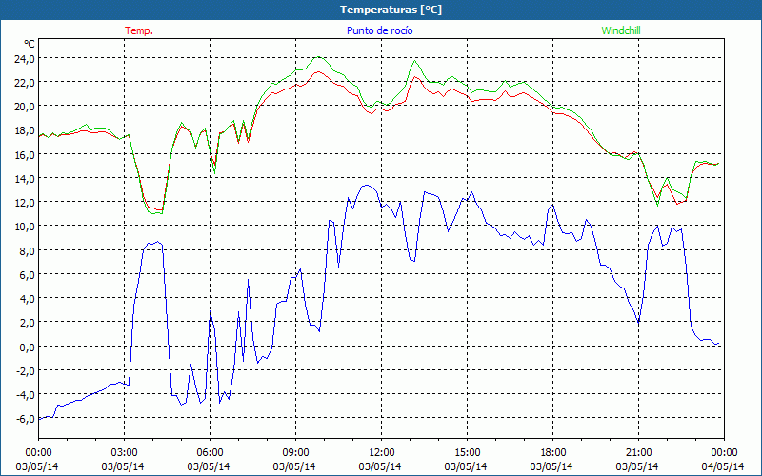This screenshot has width=762, height=476.
Task: Click the '6,0' y-axis value
Action: tap(28, 275)
